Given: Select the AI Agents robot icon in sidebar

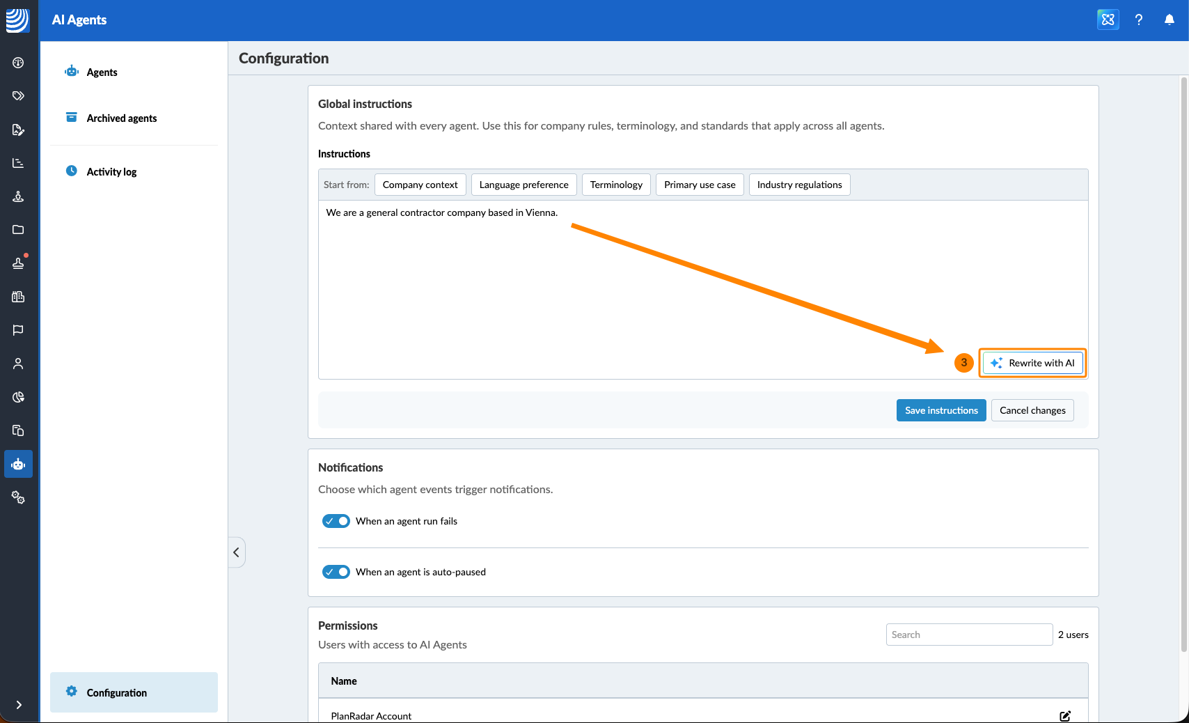Looking at the screenshot, I should (x=18, y=464).
